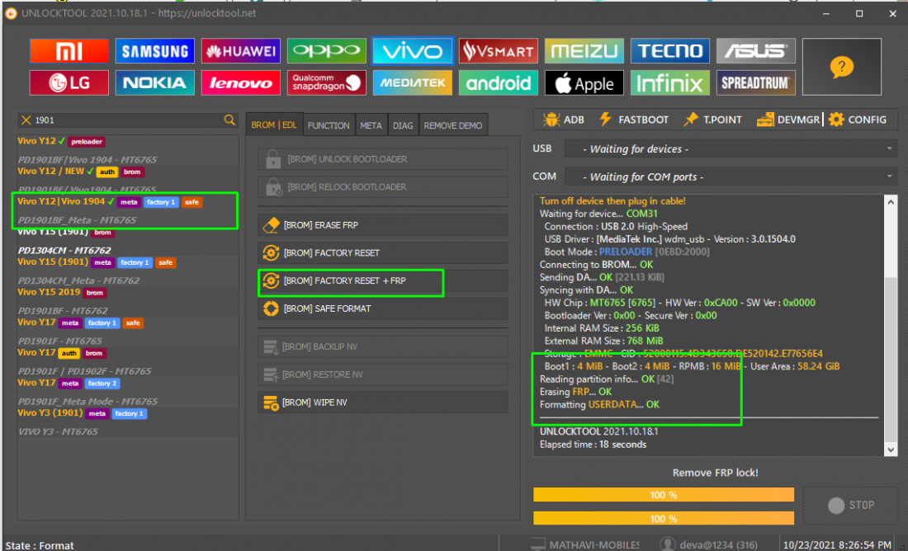Click [BROM] RELOCK BOOTLOADER button
Image resolution: width=908 pixels, height=551 pixels.
pyautogui.click(x=383, y=187)
